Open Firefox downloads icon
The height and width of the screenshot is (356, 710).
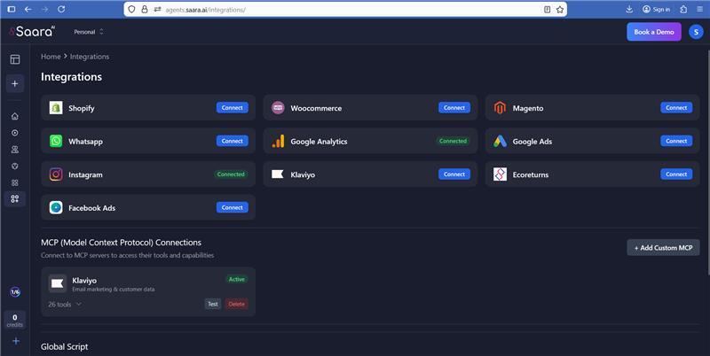629,9
